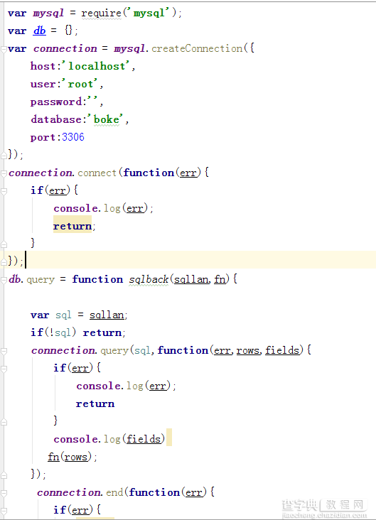The image size is (376, 520).
Task: Click the sqllan parameter in sqlback signature
Action: pyautogui.click(x=191, y=280)
